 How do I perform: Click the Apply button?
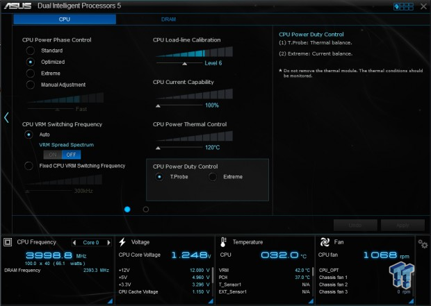pos(402,226)
